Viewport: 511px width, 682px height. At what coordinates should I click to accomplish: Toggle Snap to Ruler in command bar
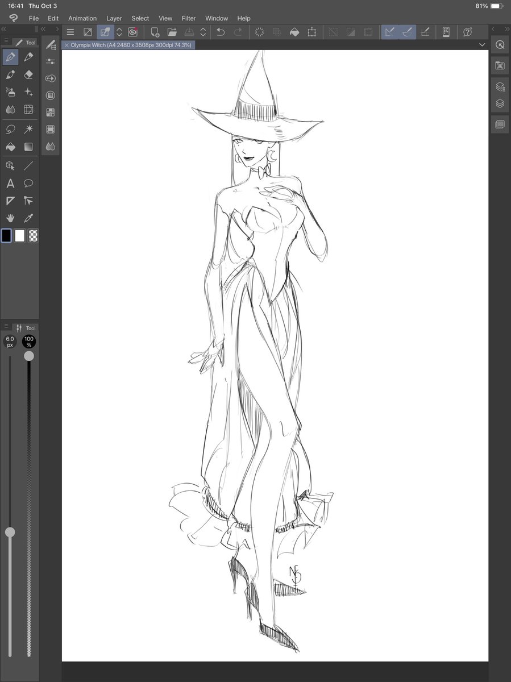pos(389,32)
